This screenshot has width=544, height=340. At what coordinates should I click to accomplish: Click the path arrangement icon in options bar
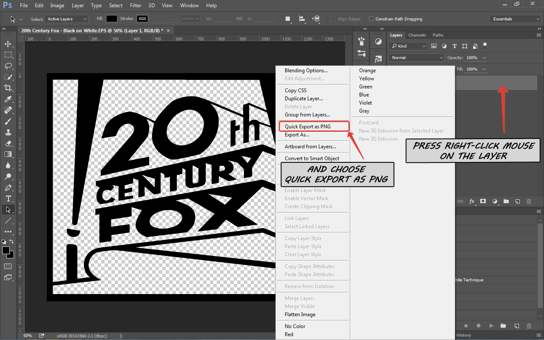click(x=316, y=19)
